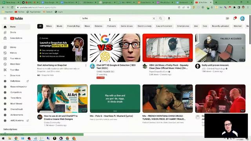Open the Falsely Accused video thumbnail

tap(220, 48)
